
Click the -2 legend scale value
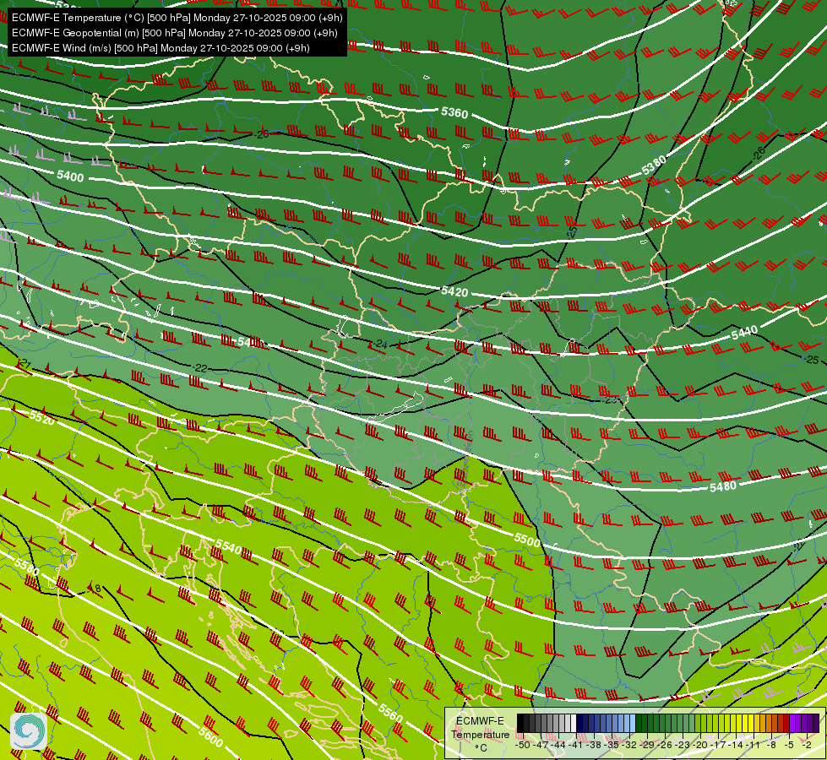point(807,745)
